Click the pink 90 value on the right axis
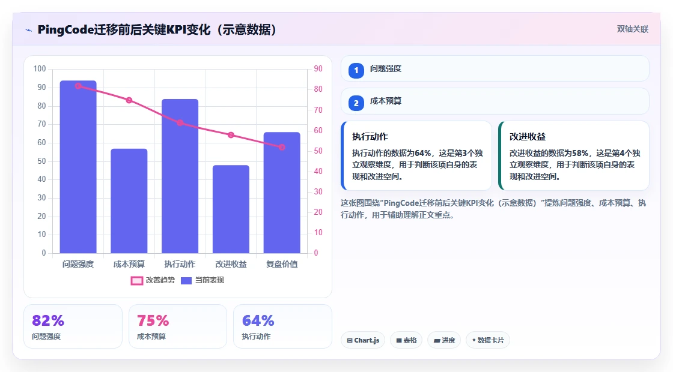Image resolution: width=673 pixels, height=372 pixels. click(x=318, y=69)
